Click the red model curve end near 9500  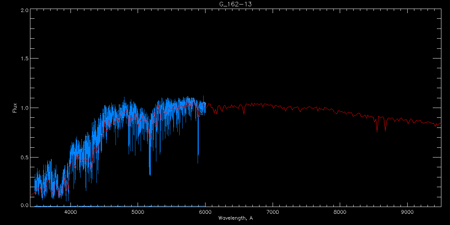coord(440,124)
